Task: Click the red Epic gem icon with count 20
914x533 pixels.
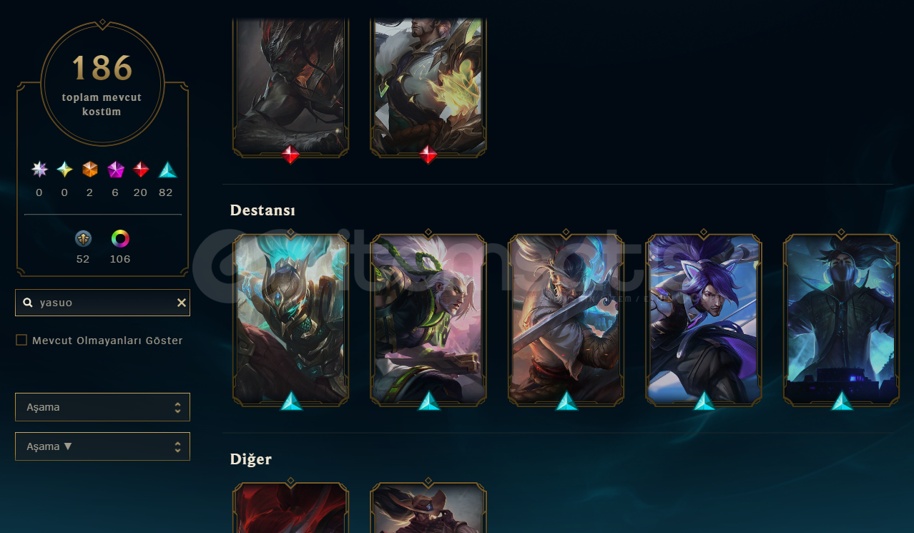Action: click(x=141, y=170)
